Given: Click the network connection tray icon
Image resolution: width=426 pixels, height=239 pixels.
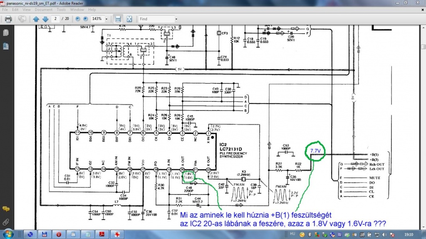Looking at the screenshot, I should [x=377, y=234].
